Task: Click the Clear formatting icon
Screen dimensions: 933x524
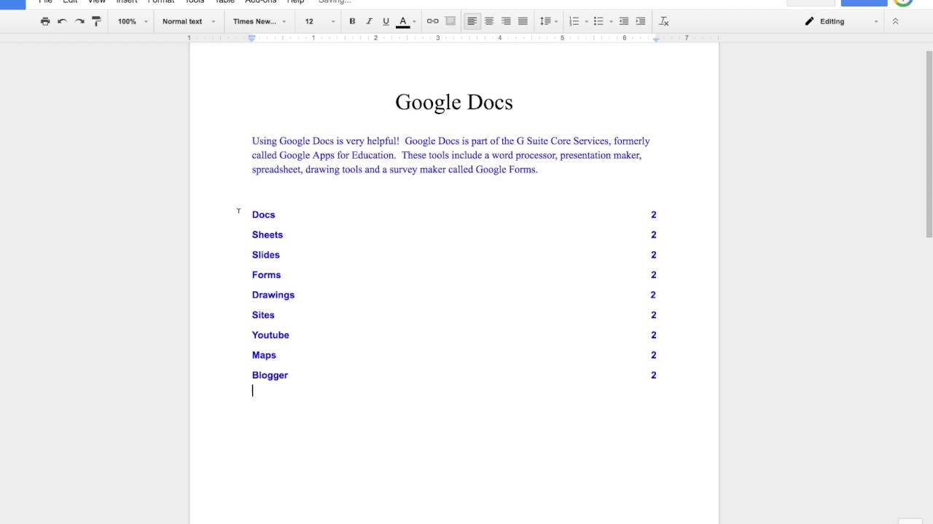Action: click(663, 22)
